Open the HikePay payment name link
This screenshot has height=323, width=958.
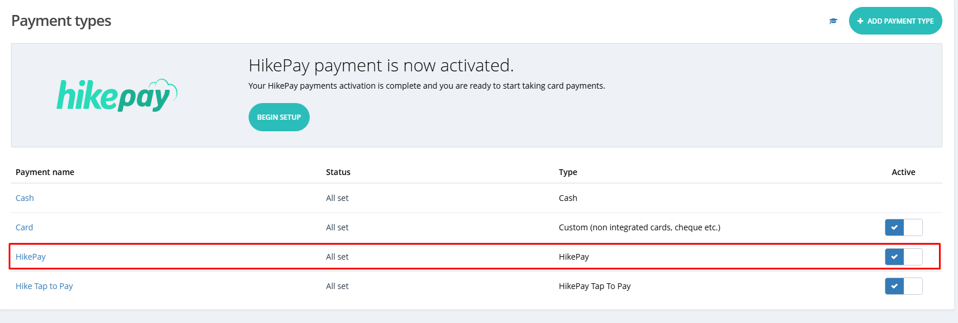coord(31,257)
